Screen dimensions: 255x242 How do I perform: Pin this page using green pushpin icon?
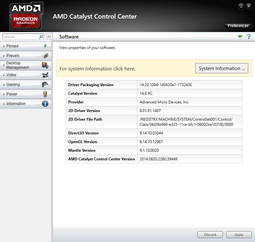tap(240, 36)
